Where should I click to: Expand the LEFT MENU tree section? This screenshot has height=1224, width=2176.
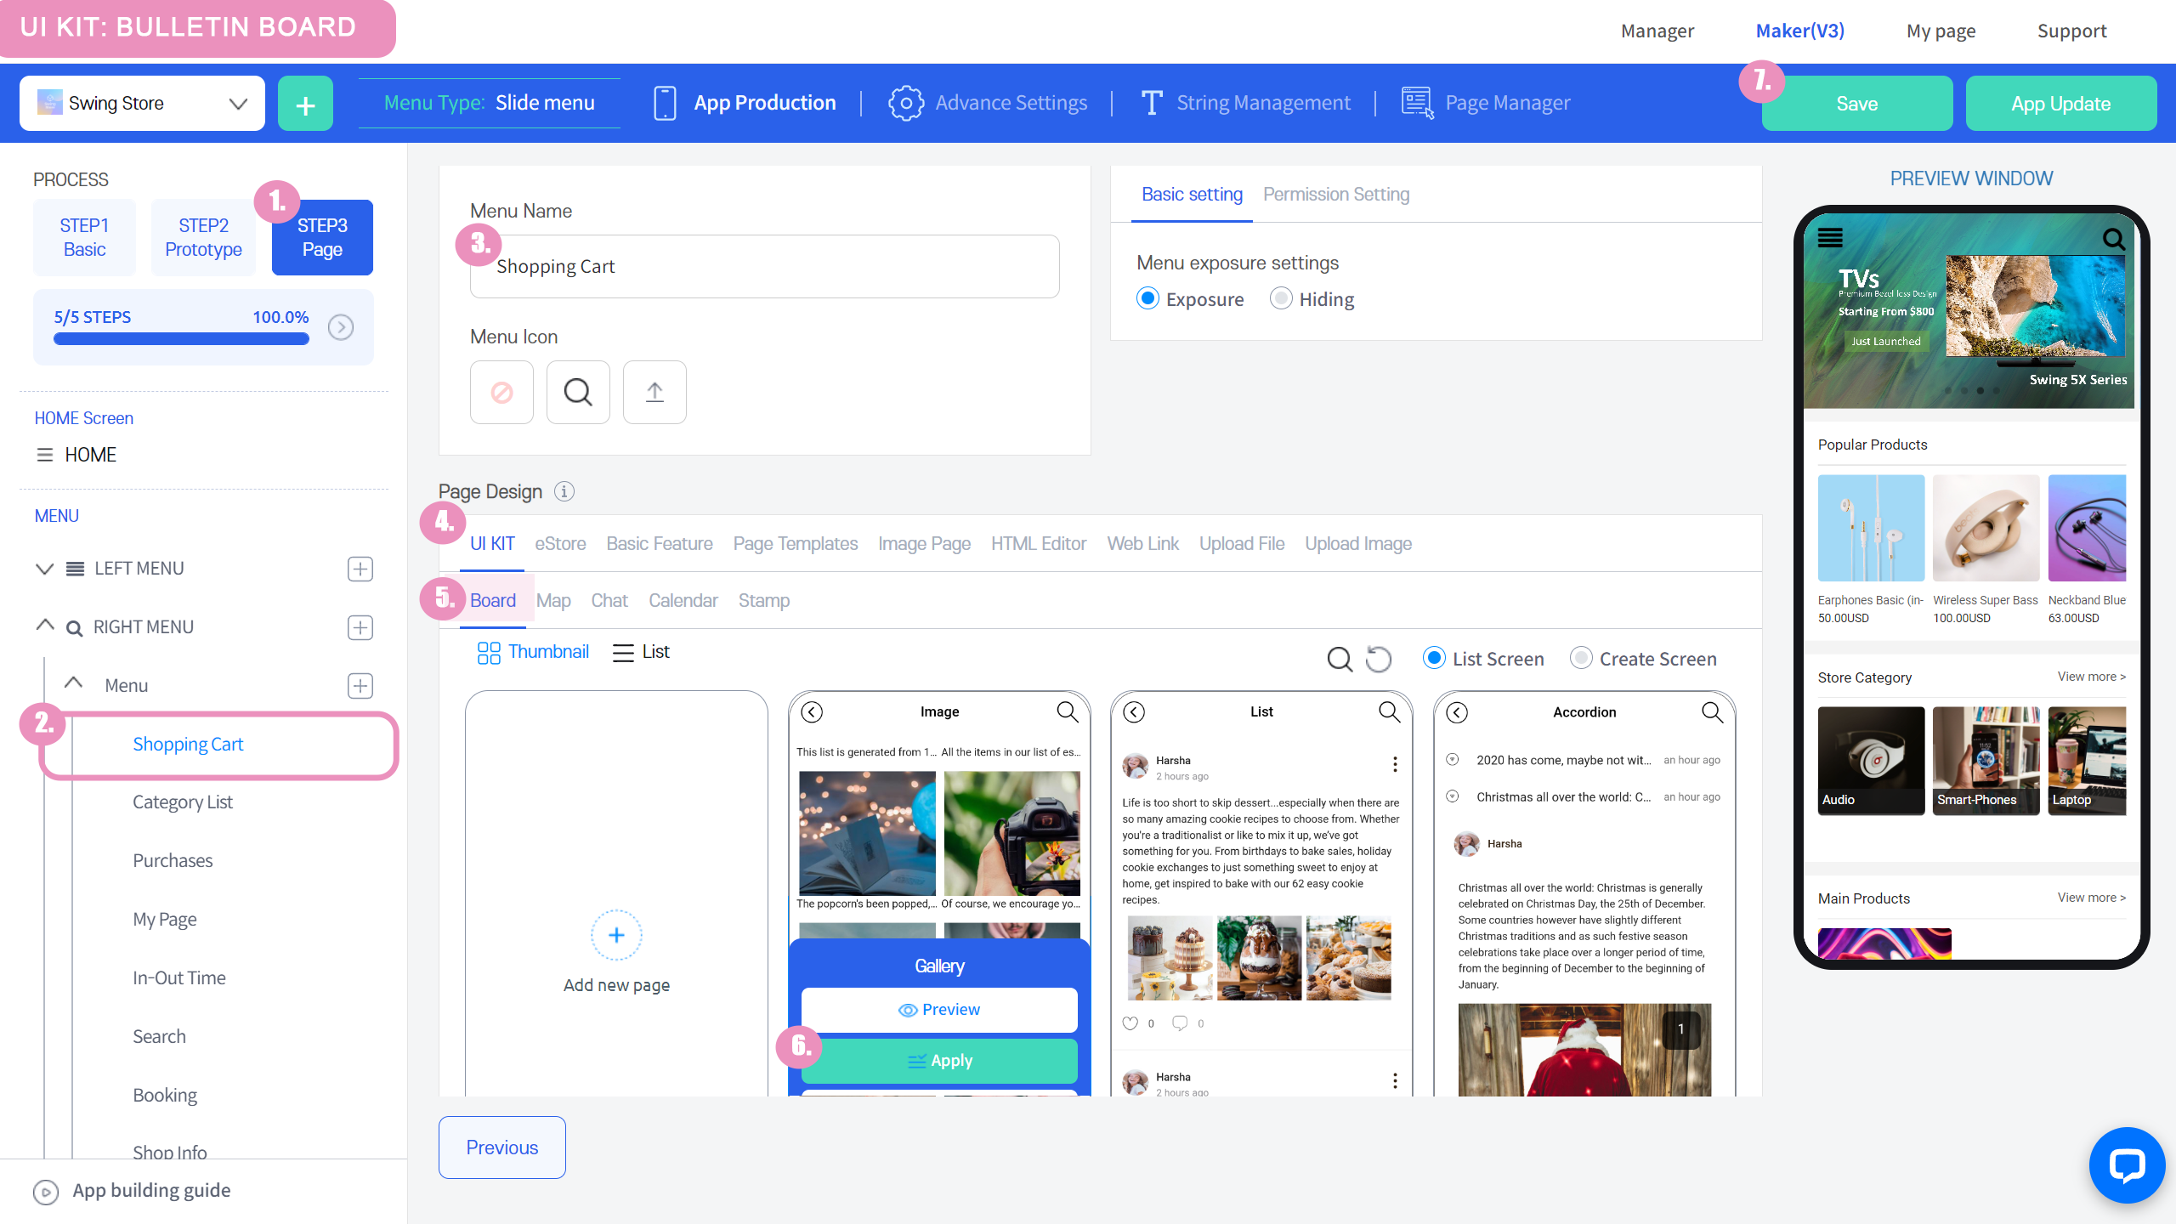44,569
